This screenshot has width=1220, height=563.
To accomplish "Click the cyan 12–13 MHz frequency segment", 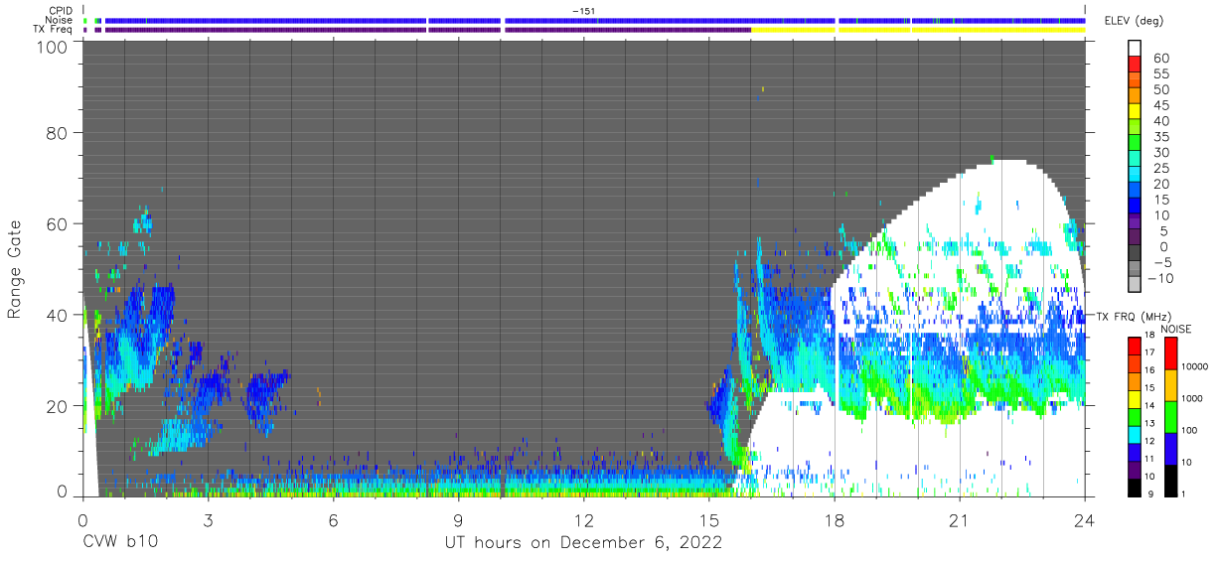I will point(1136,434).
